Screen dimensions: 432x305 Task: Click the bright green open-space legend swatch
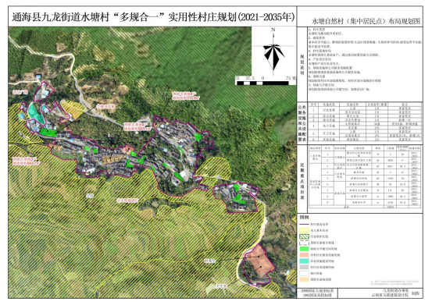click(304, 249)
